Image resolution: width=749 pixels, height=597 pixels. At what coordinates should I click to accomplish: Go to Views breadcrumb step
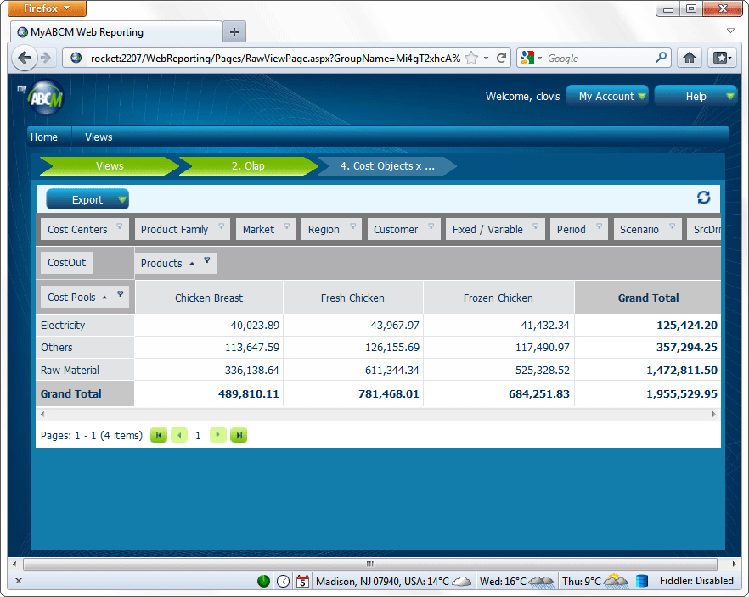click(110, 166)
